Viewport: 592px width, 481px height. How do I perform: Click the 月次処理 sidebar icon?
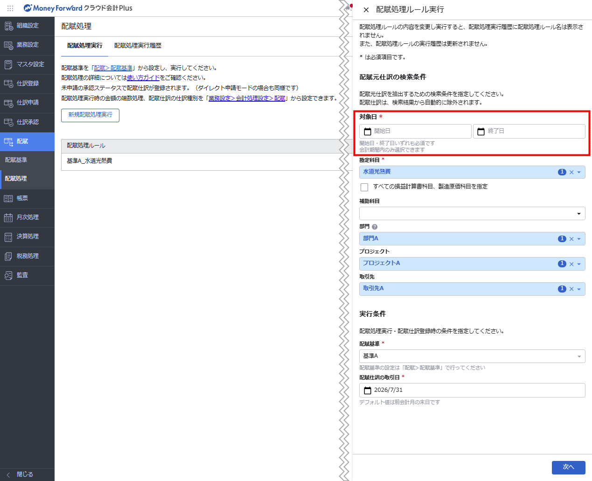8,217
